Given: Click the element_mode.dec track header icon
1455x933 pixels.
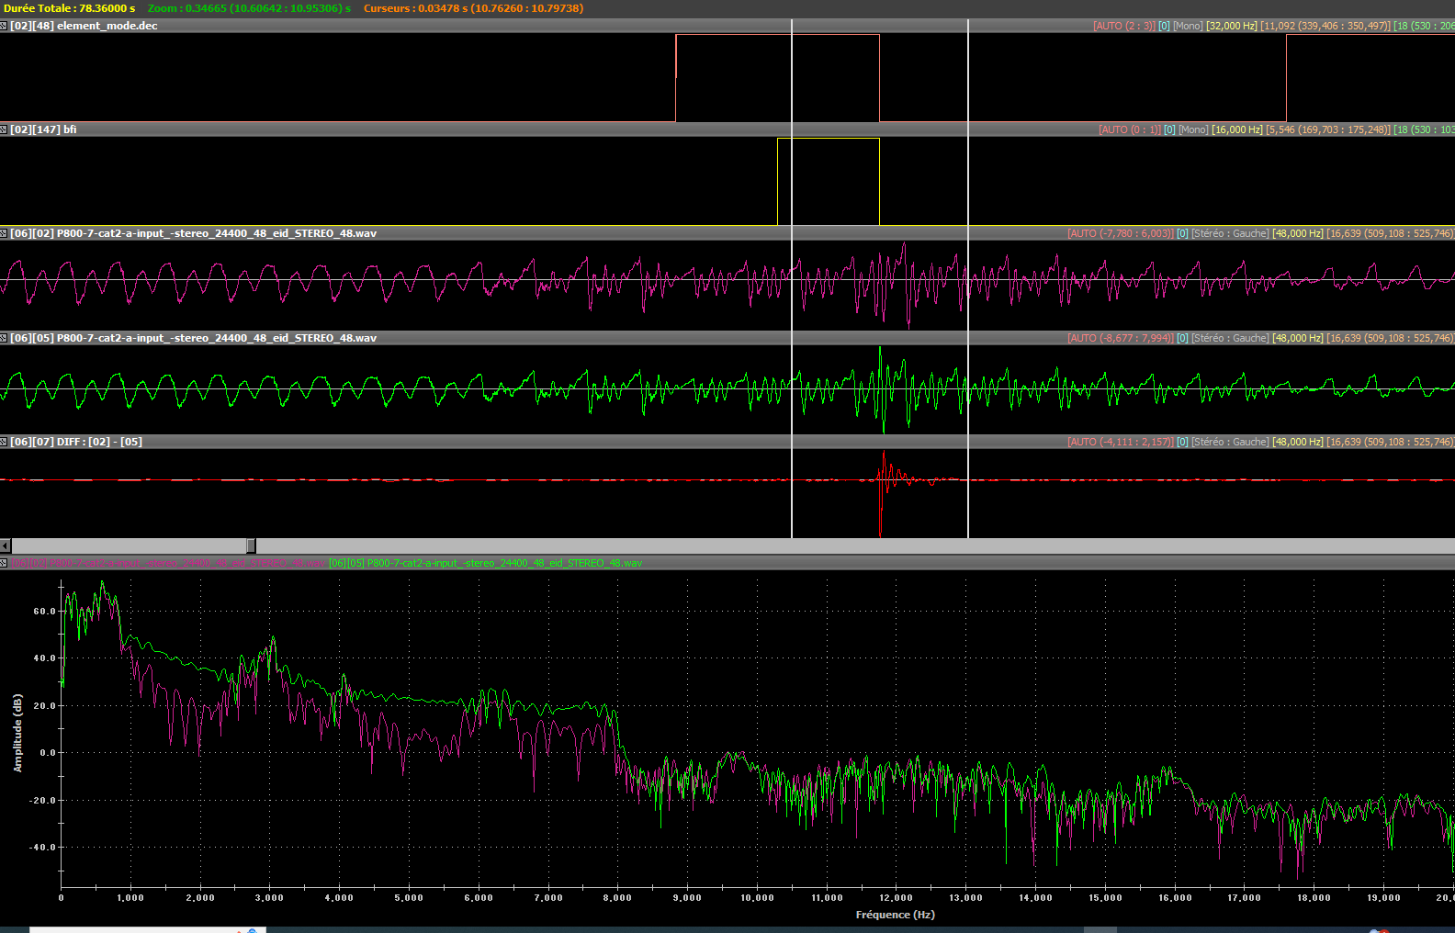Looking at the screenshot, I should (x=4, y=26).
